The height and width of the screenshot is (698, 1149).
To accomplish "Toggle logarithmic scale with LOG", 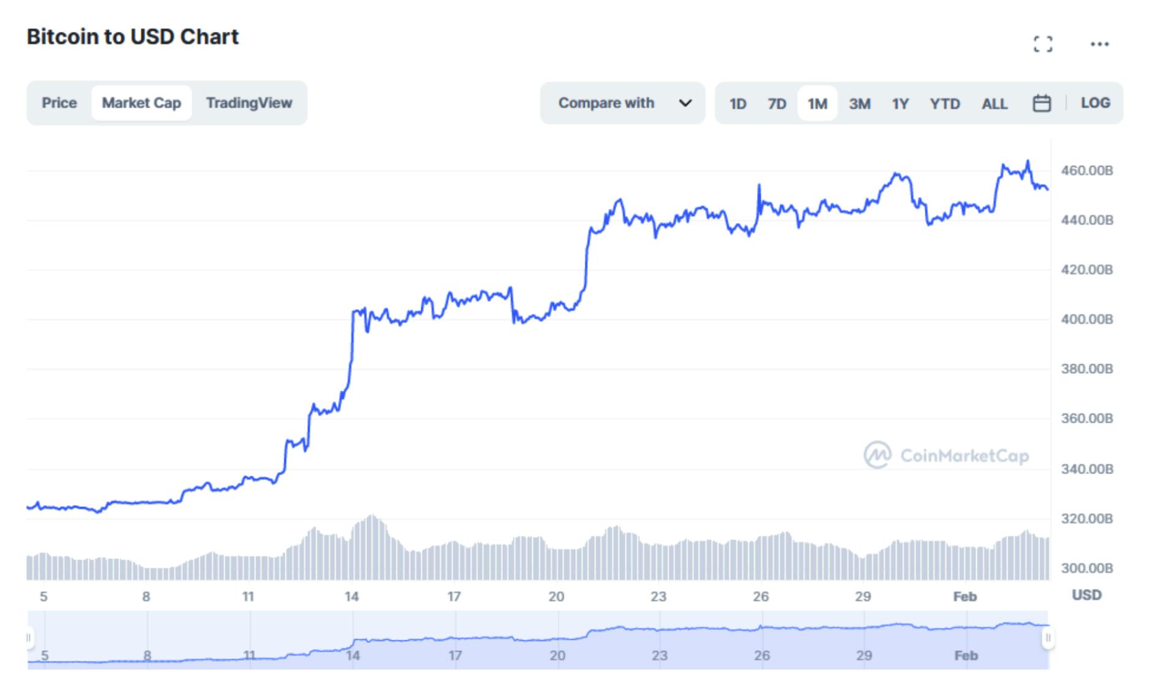I will click(x=1096, y=103).
